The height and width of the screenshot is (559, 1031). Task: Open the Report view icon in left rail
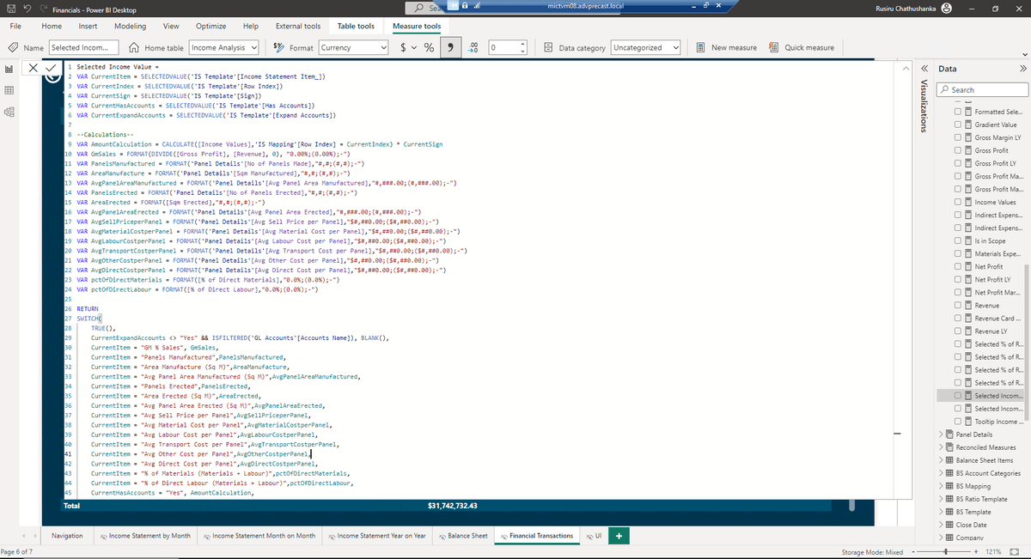point(9,69)
